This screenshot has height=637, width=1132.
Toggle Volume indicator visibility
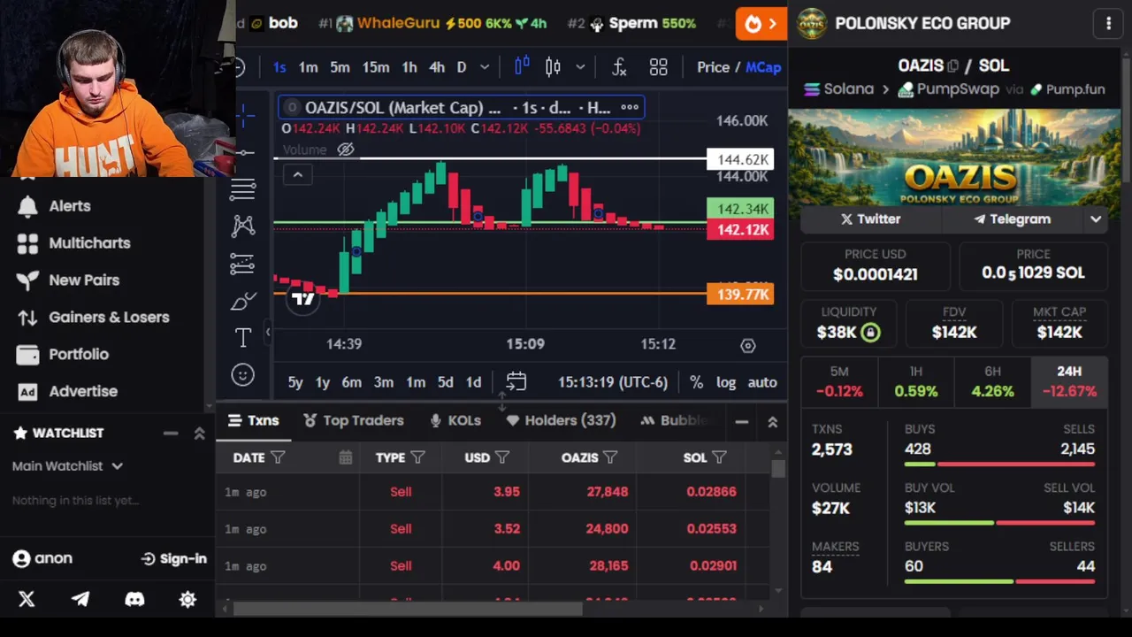(x=346, y=150)
